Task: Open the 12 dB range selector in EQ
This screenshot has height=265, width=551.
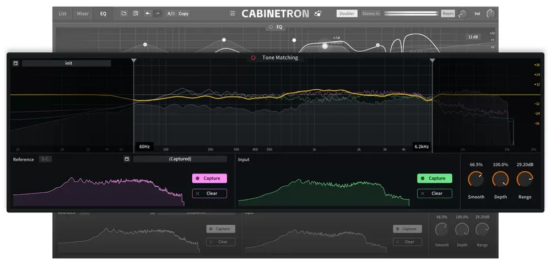Action: pos(473,37)
